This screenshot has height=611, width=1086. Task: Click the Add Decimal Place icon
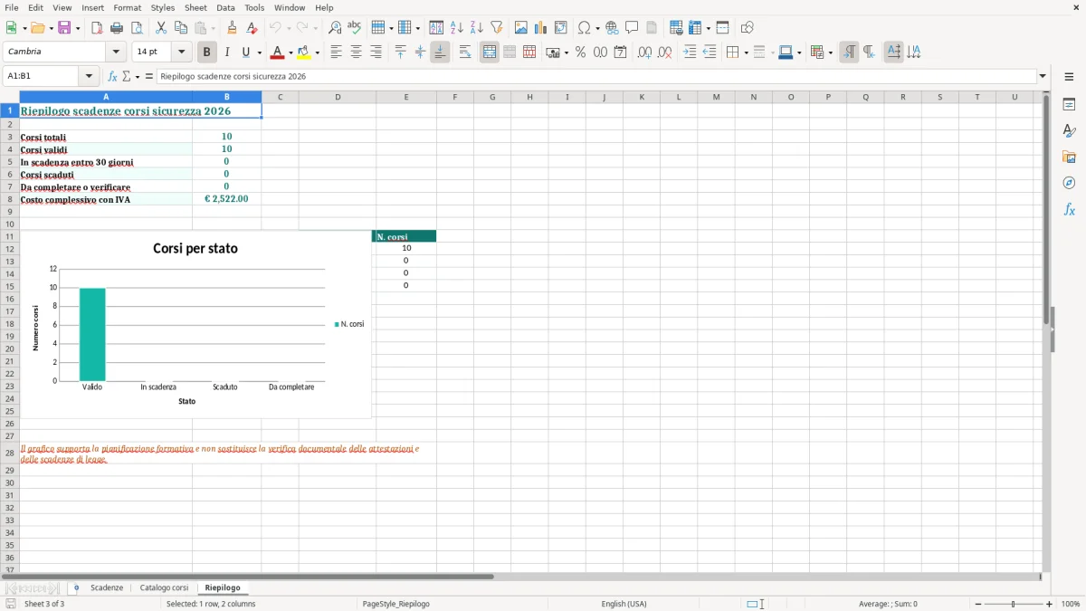point(644,53)
